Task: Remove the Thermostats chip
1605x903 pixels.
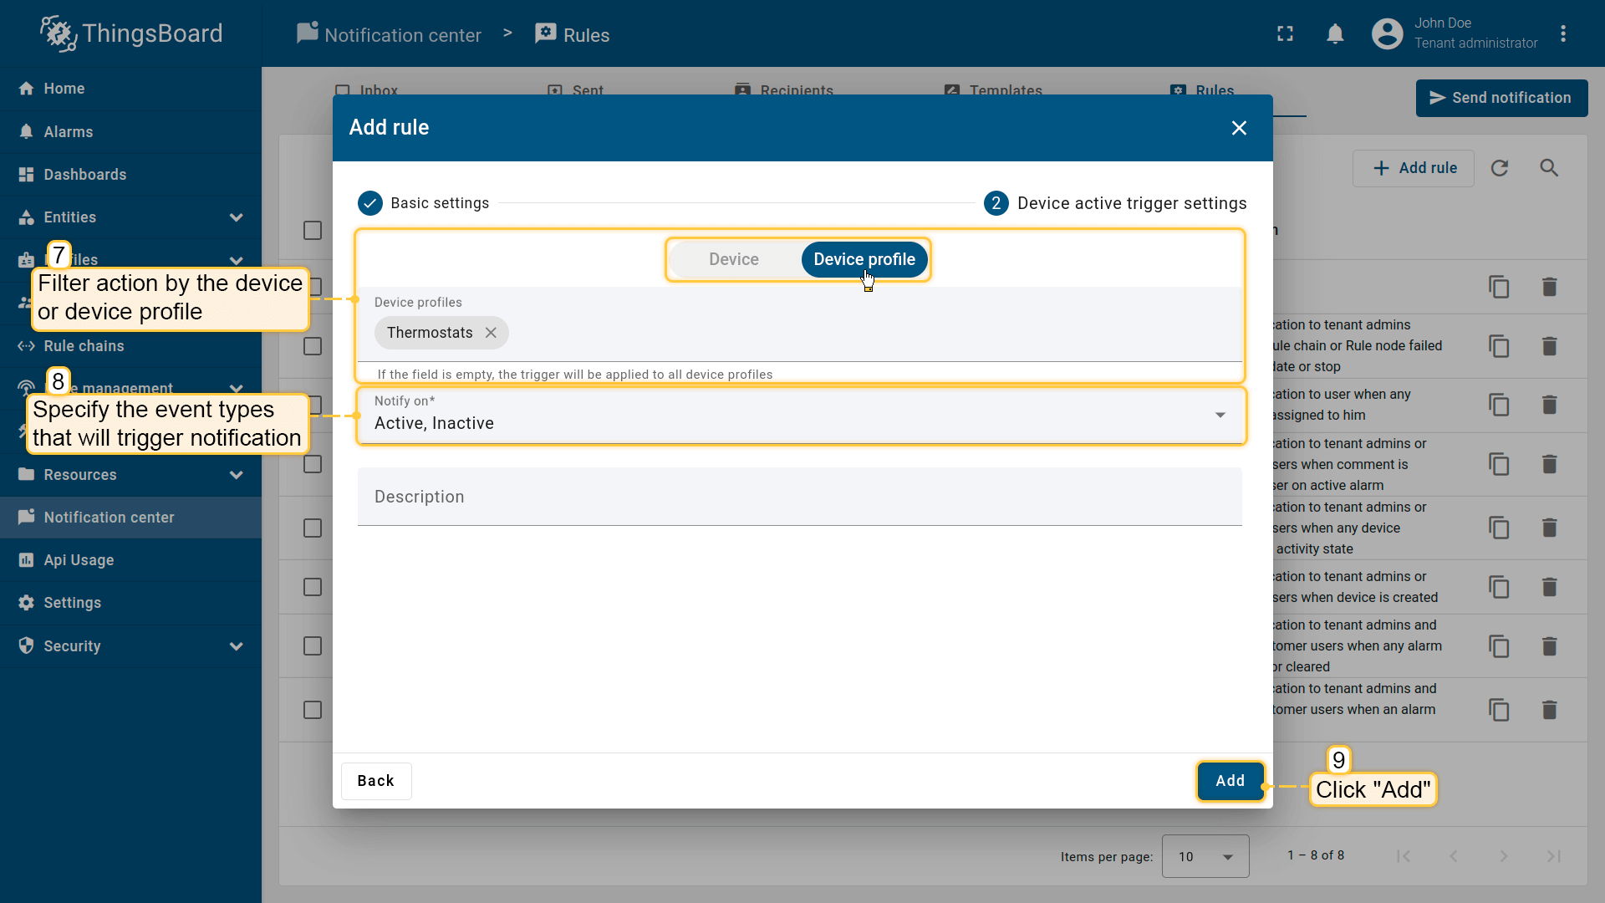Action: pyautogui.click(x=491, y=333)
